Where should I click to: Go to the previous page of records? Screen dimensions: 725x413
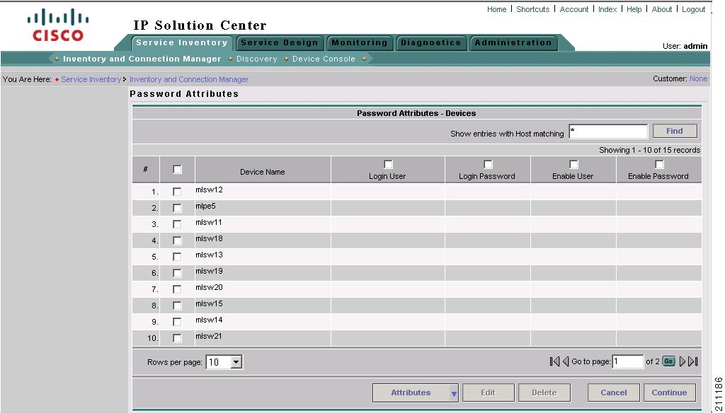click(x=566, y=361)
